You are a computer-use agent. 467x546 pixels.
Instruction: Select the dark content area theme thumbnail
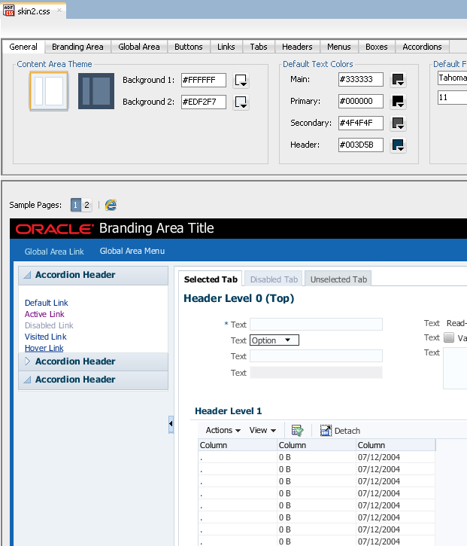click(x=96, y=91)
